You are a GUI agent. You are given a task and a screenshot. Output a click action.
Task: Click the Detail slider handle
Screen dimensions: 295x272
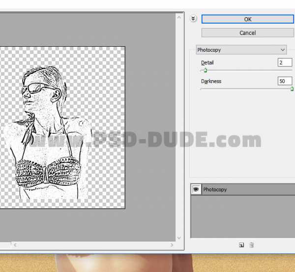[205, 70]
